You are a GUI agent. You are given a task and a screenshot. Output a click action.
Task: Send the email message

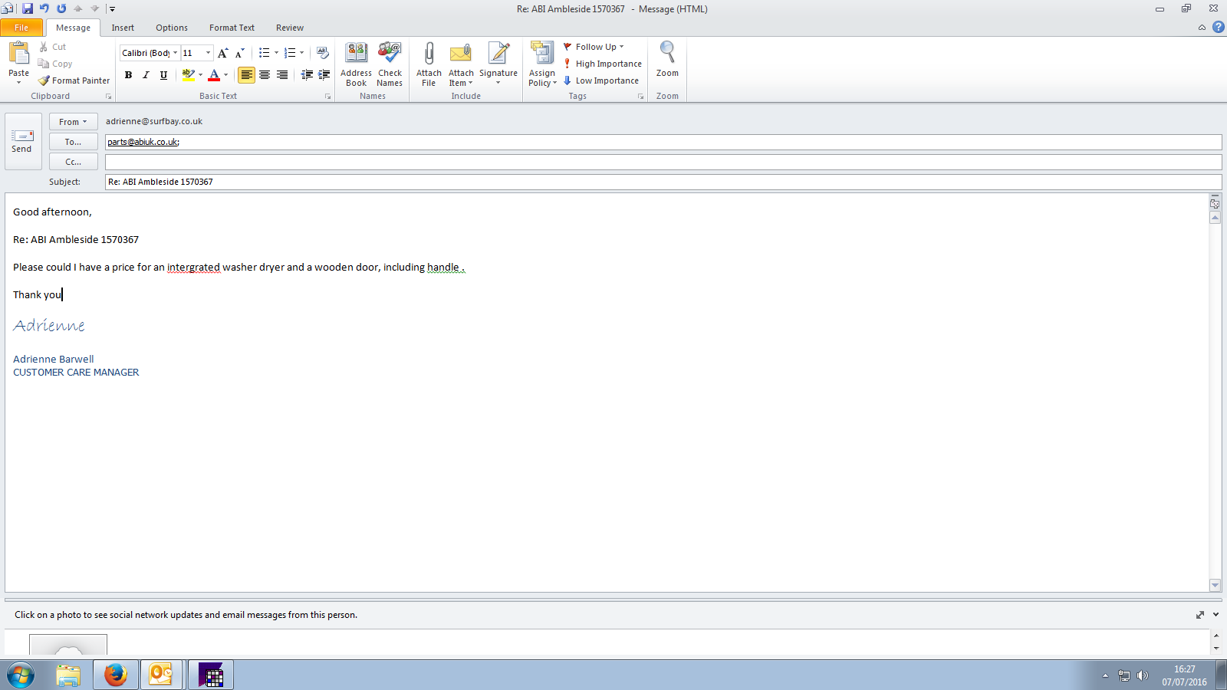(x=22, y=141)
